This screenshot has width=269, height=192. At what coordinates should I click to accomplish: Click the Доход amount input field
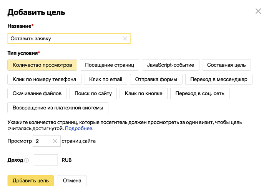point(46,160)
